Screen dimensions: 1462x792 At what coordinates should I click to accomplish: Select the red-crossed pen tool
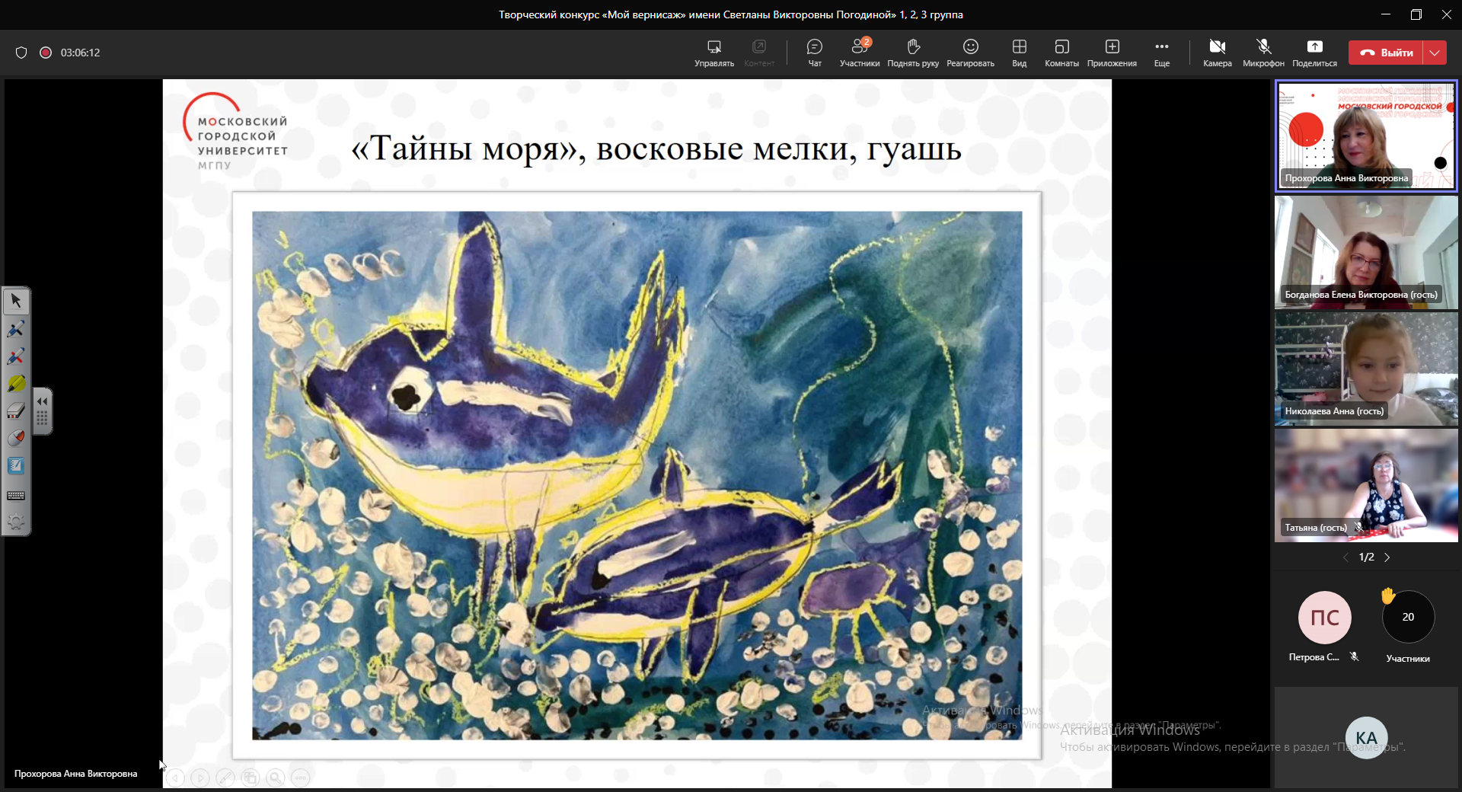(16, 356)
